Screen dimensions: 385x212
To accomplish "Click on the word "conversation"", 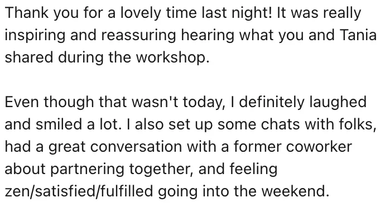I will pos(136,147).
